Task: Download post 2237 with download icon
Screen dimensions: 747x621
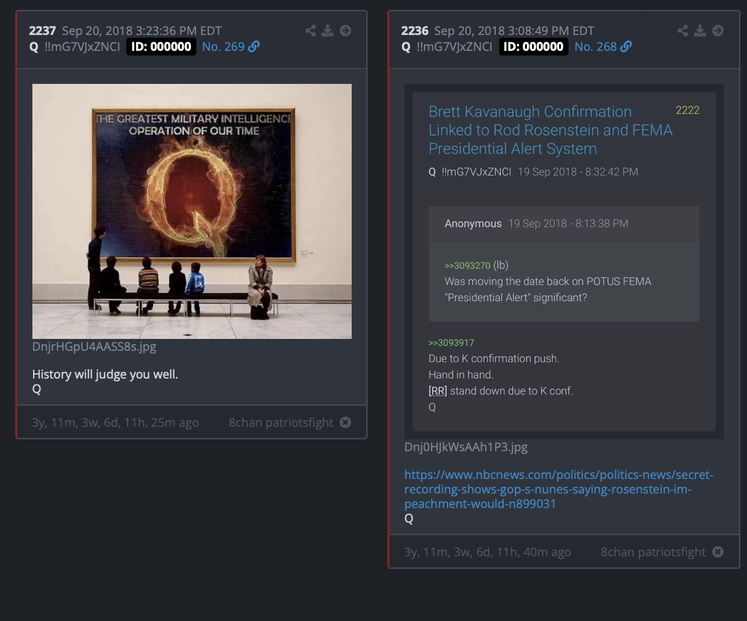Action: point(328,31)
